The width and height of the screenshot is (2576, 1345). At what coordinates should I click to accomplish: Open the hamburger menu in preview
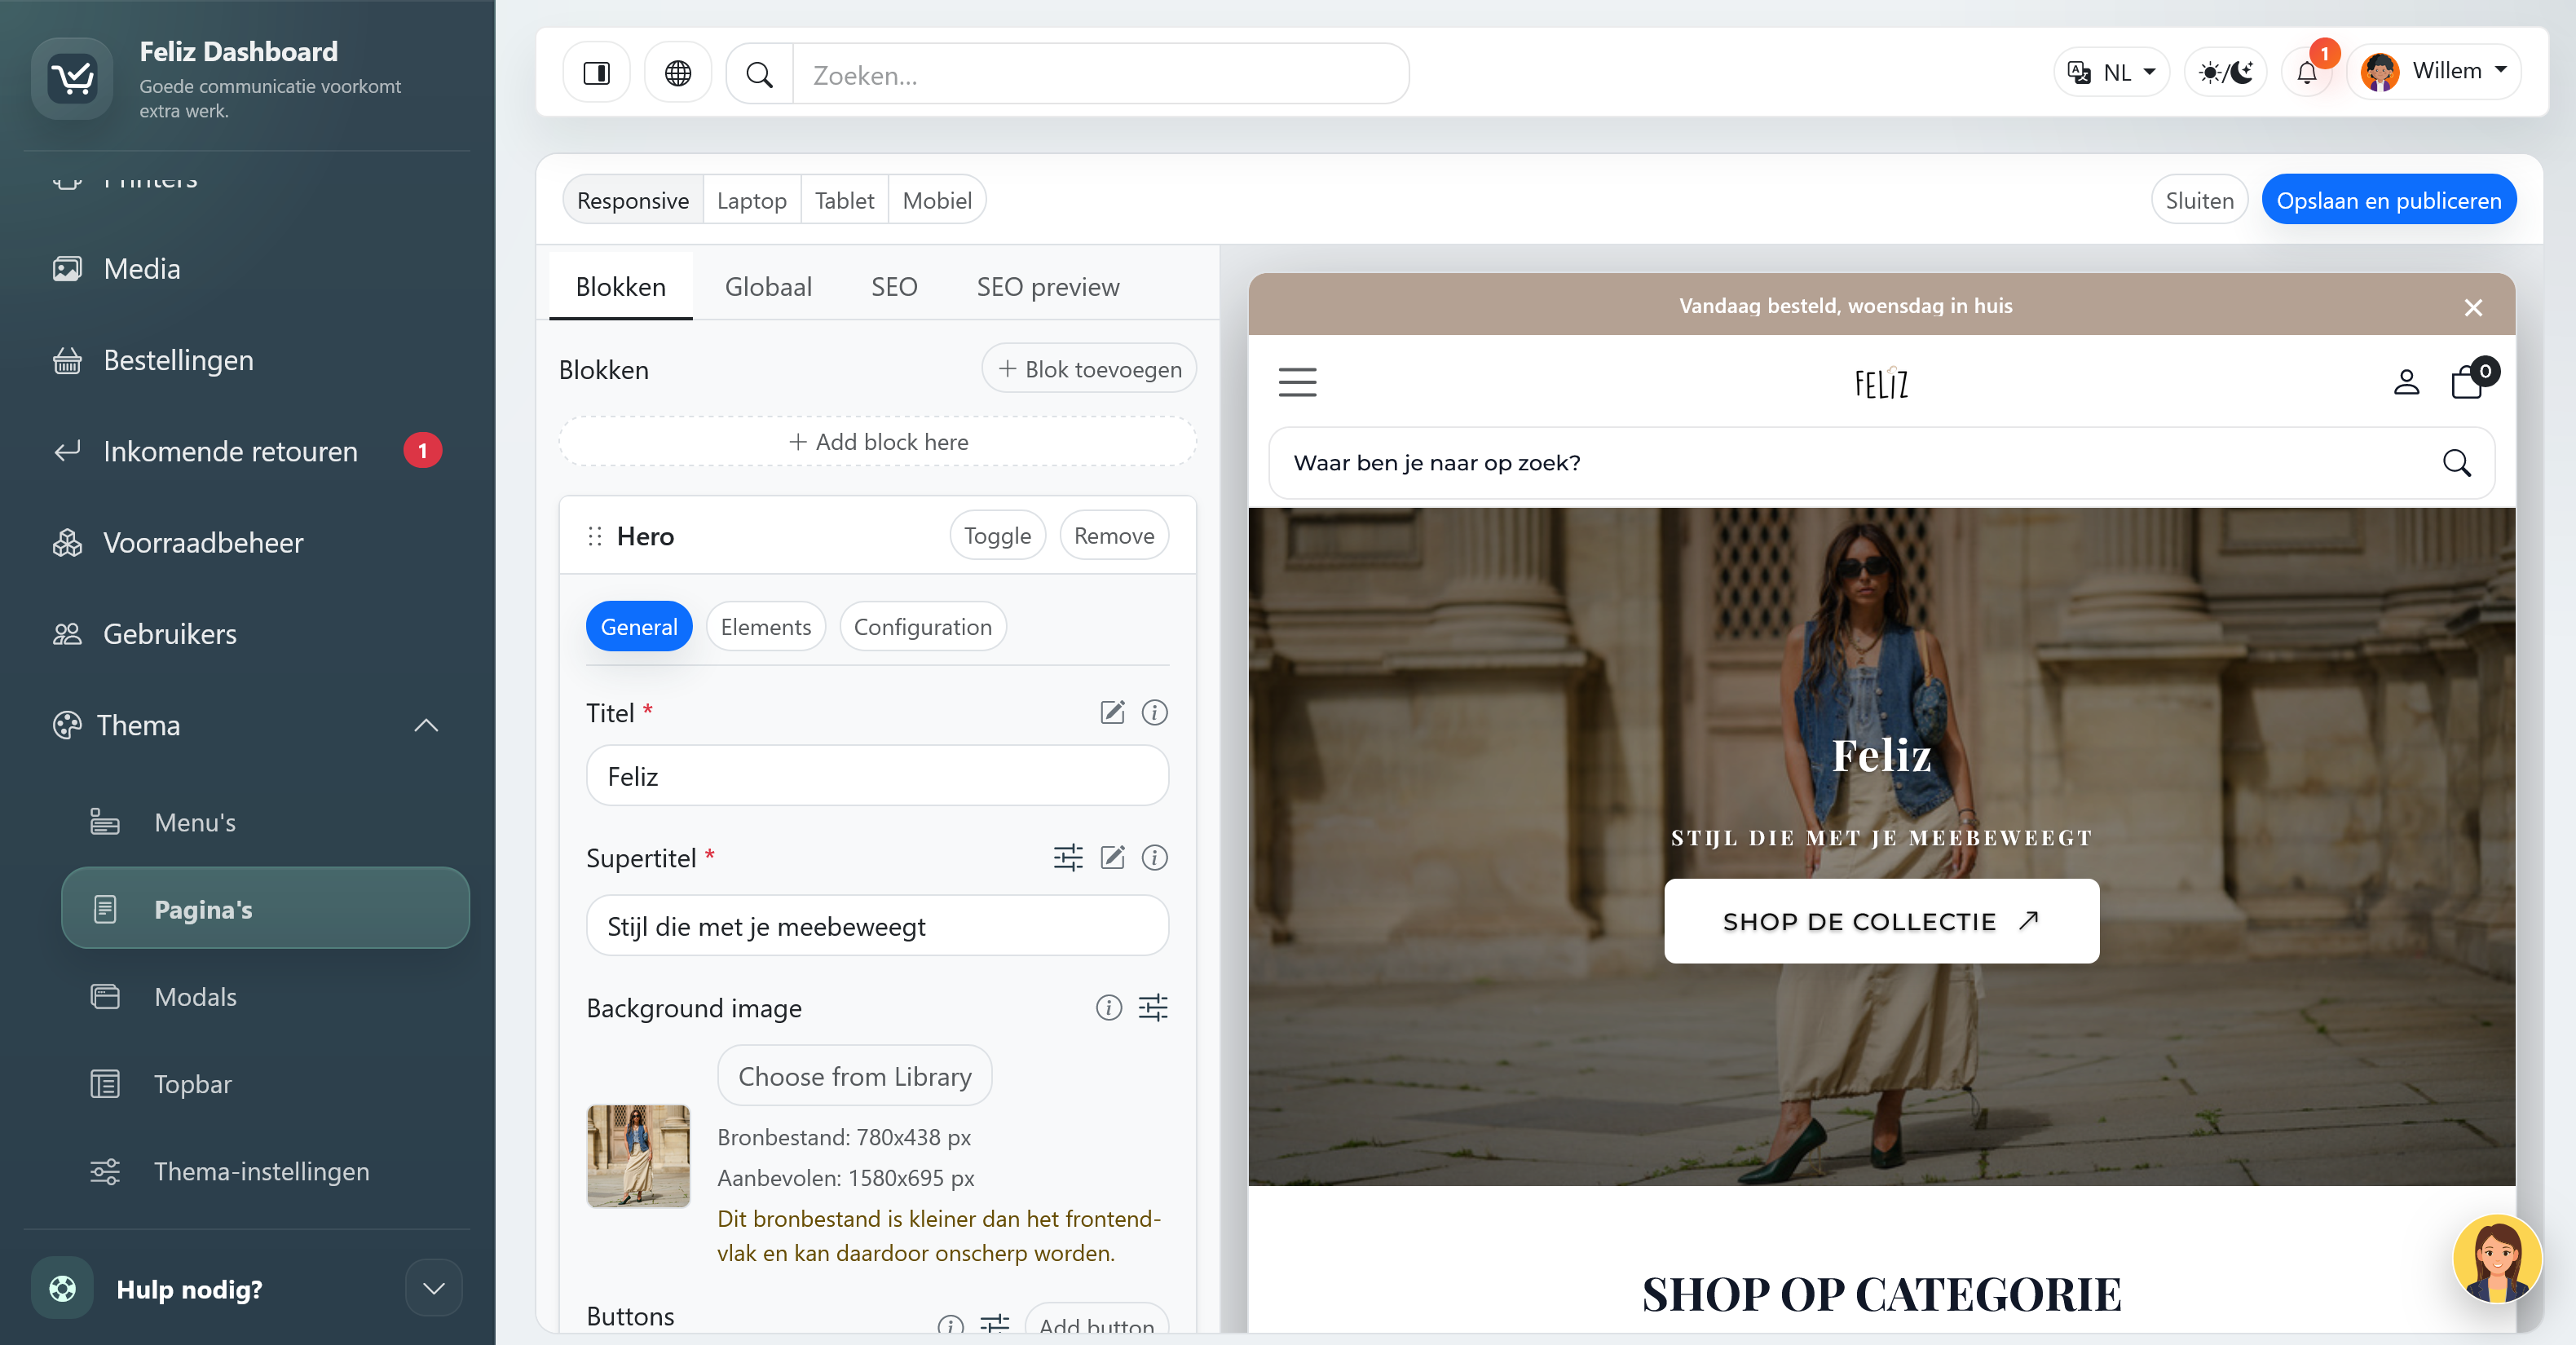pos(1297,382)
